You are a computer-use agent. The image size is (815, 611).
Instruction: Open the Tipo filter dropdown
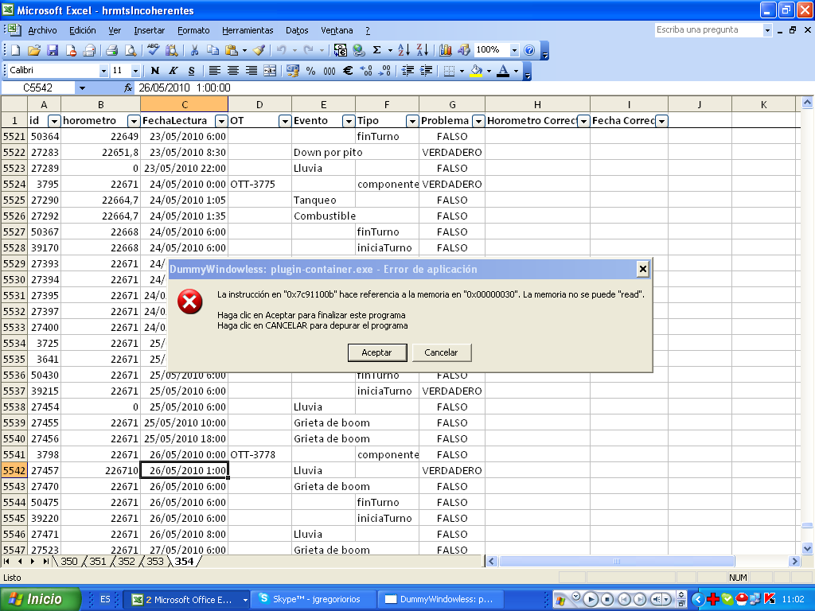[x=412, y=121]
